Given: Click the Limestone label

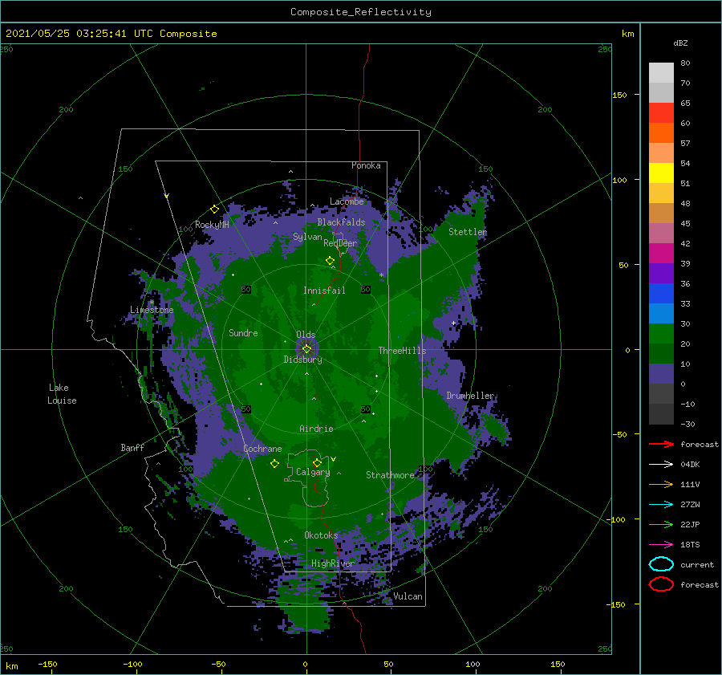Looking at the screenshot, I should click(x=152, y=310).
